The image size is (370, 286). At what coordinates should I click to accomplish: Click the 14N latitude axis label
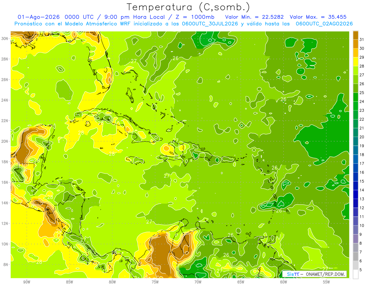[5, 203]
